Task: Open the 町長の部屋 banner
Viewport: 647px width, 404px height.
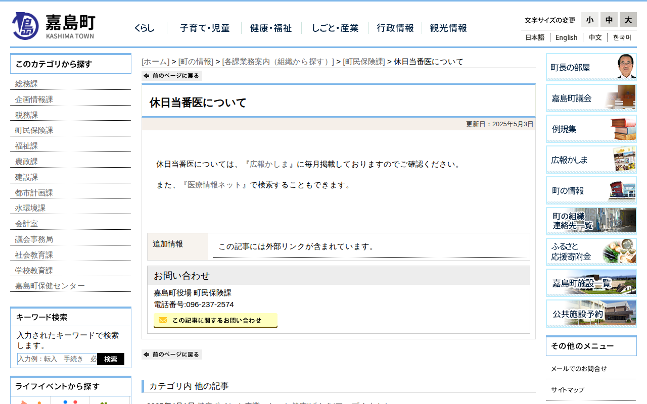Action: [x=591, y=67]
